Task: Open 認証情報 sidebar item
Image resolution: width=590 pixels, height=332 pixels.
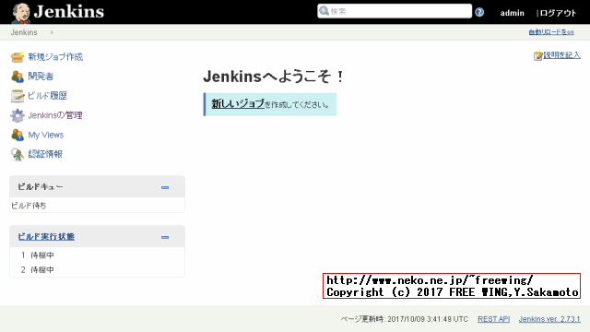Action: (45, 154)
